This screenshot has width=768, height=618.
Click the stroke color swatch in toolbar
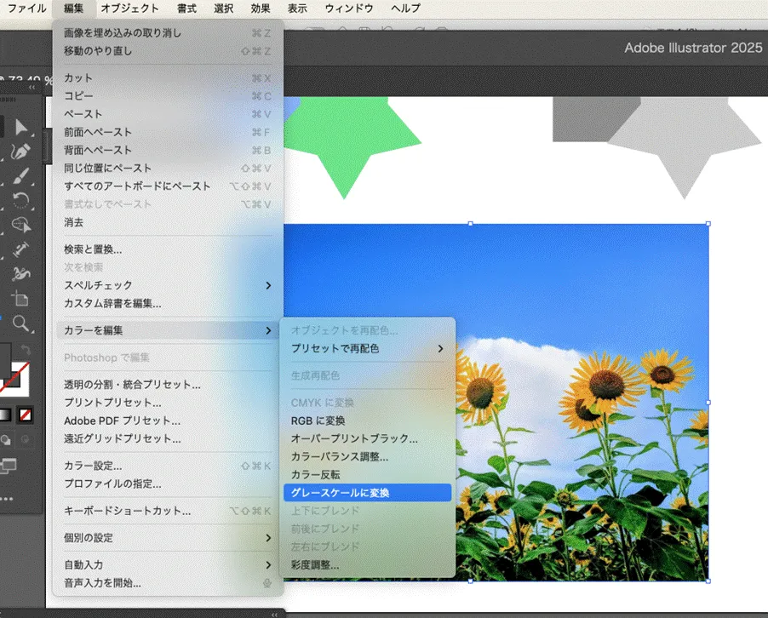point(19,380)
